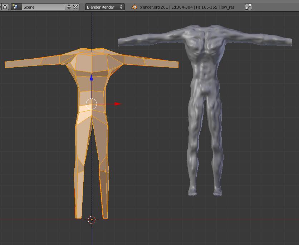This screenshot has height=245, width=299.
Task: Click the white manipulator center circle
Action: point(92,104)
